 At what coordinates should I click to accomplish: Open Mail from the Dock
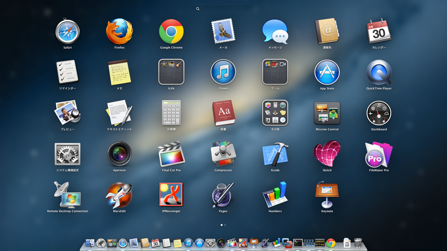click(x=134, y=243)
